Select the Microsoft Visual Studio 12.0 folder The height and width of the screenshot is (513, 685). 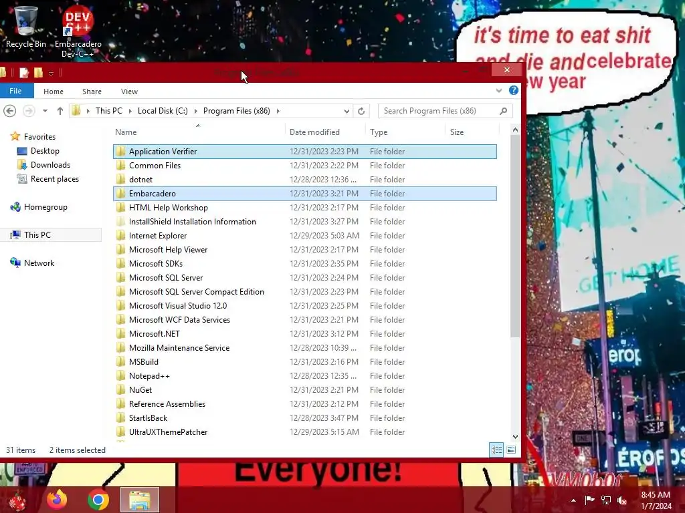(x=304, y=305)
